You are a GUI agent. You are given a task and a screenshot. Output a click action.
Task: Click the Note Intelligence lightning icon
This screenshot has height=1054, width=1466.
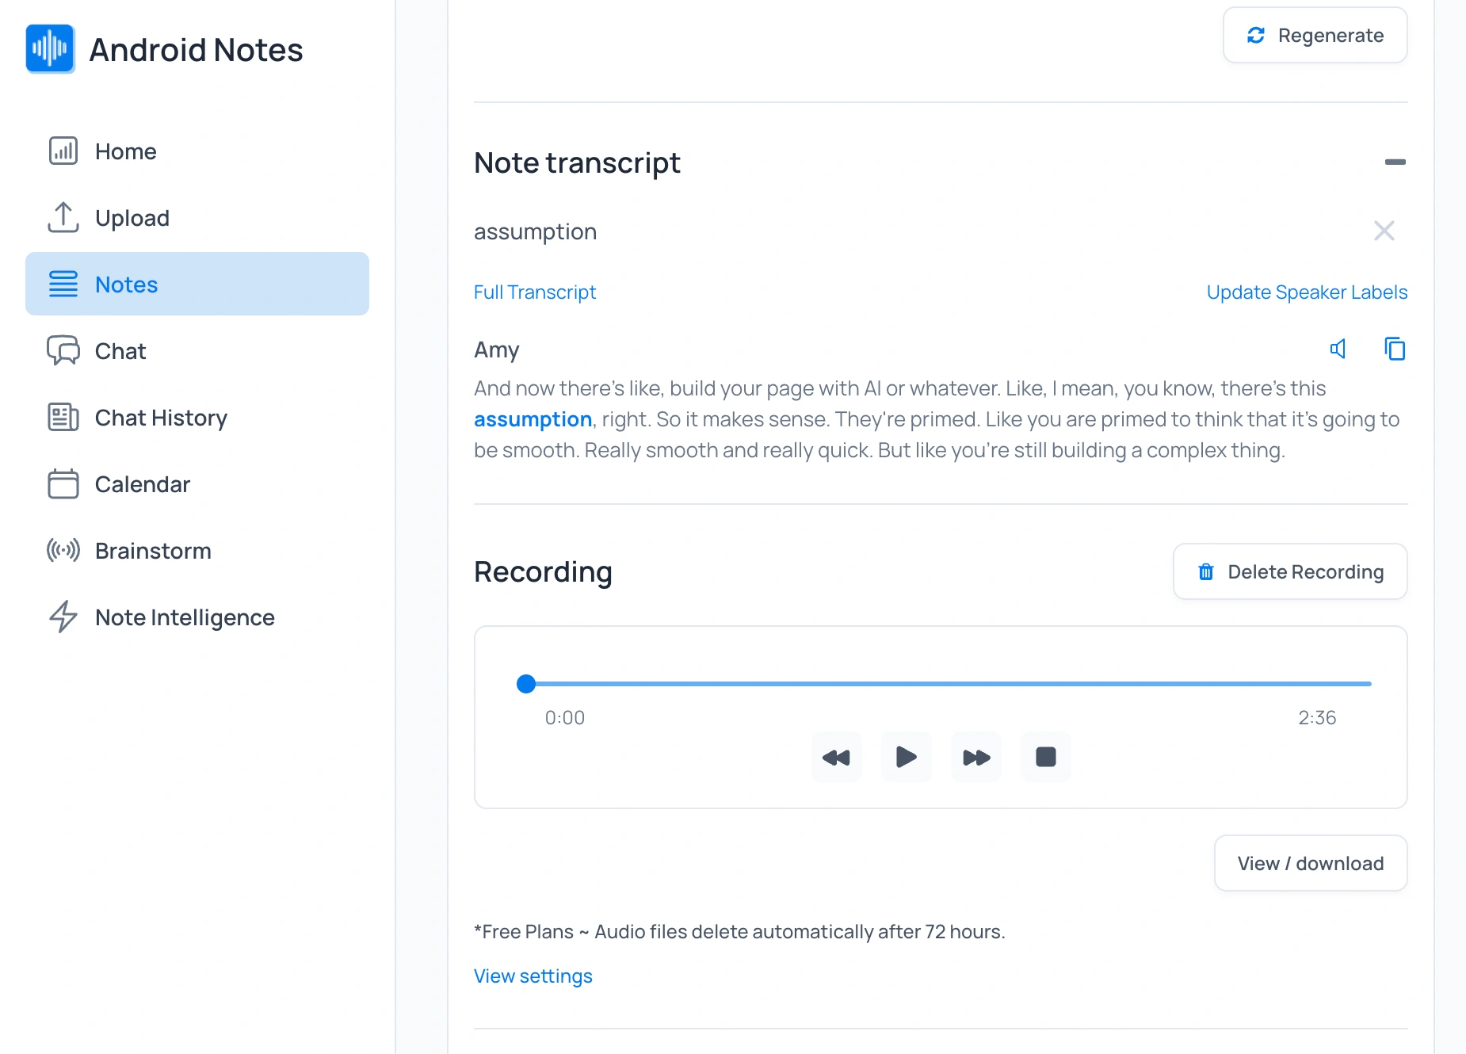(63, 617)
